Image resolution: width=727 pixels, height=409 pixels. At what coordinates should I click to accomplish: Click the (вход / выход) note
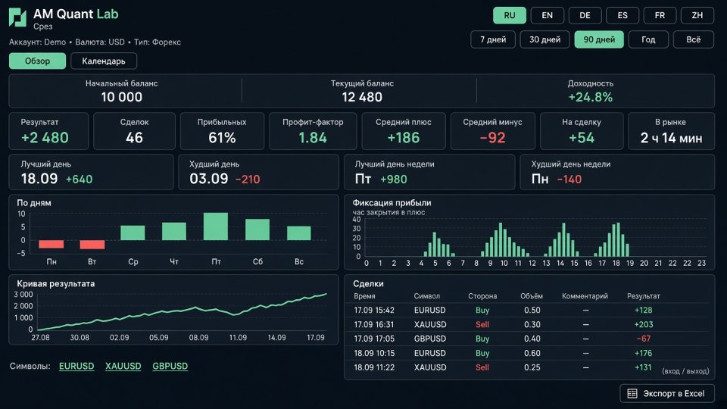click(685, 371)
